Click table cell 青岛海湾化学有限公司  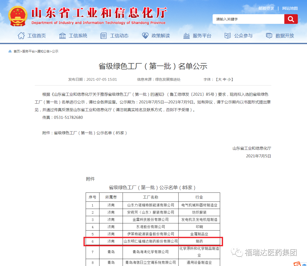[x=151, y=252]
